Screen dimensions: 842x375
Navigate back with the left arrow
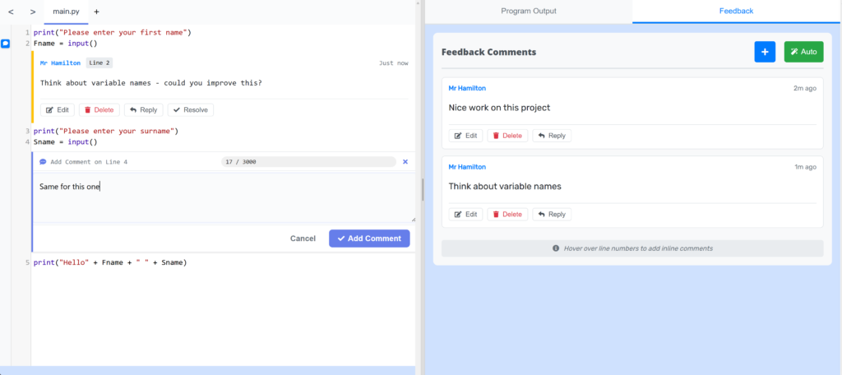coord(11,12)
